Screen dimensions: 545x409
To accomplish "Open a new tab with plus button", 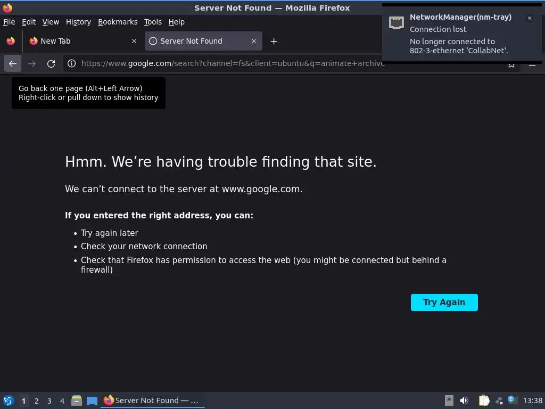I will pos(274,42).
